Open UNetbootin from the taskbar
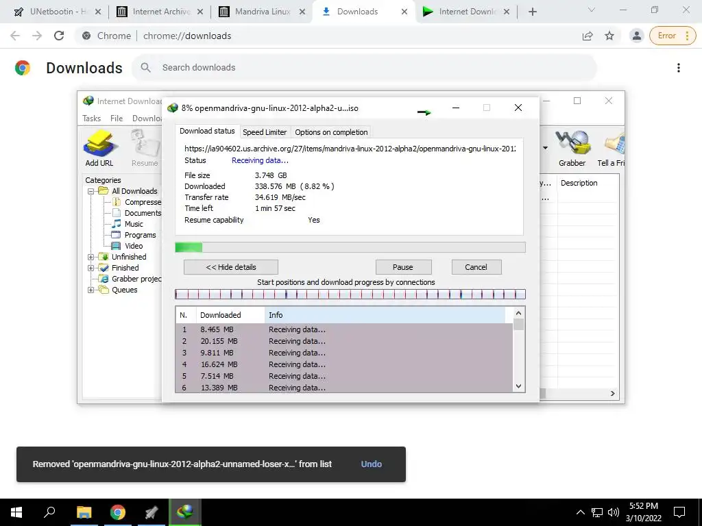This screenshot has height=526, width=702. [152, 512]
